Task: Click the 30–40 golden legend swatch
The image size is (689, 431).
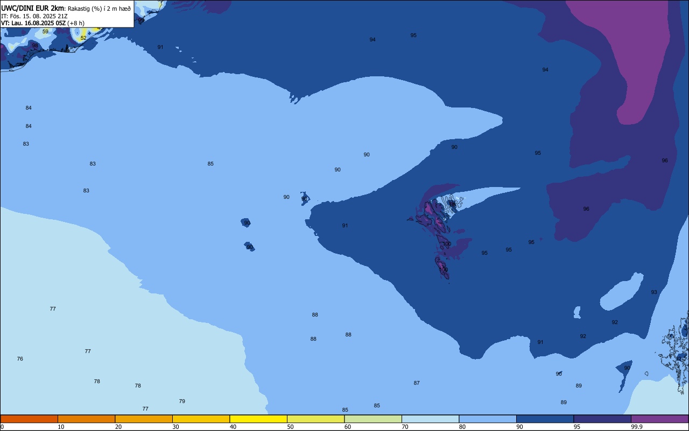Action: click(201, 419)
